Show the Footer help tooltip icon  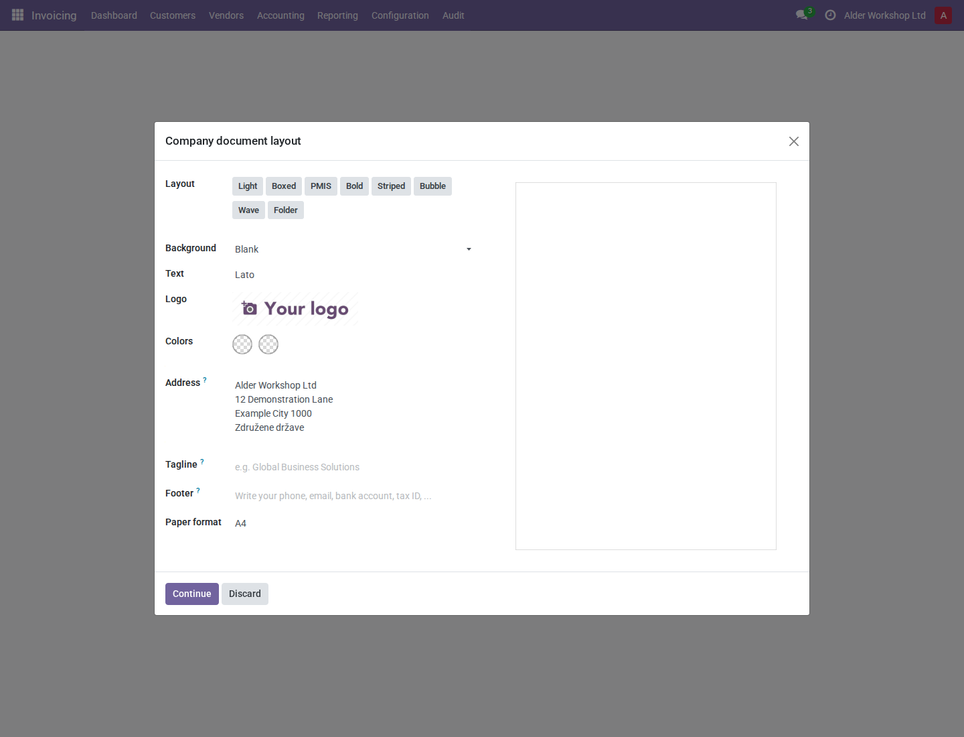198,490
